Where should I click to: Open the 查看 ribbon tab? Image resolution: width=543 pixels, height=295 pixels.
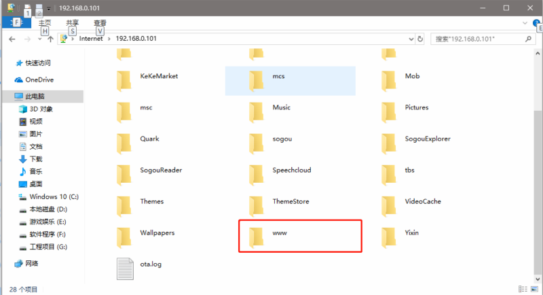[100, 22]
